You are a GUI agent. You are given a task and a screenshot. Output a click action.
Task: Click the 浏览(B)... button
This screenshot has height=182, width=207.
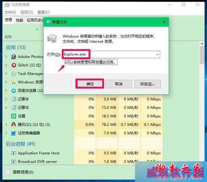147,84
